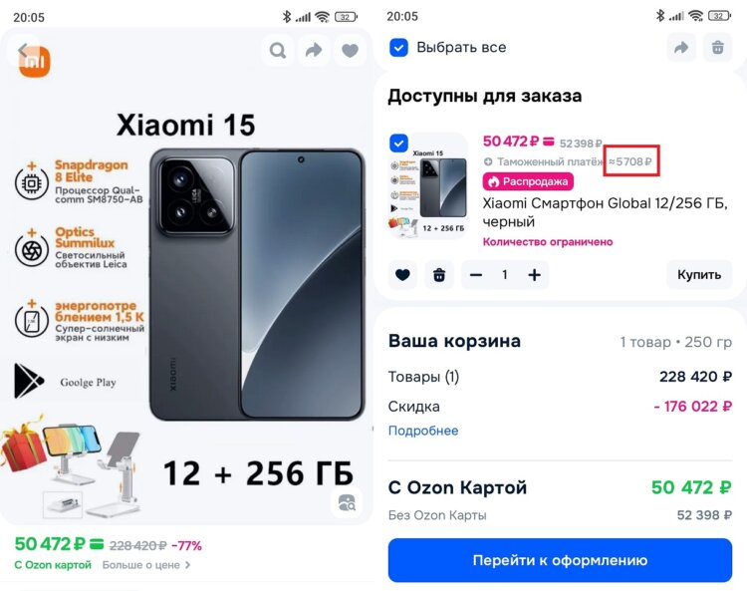
Task: Remove Xiaomi item with trash icon
Action: tap(439, 274)
